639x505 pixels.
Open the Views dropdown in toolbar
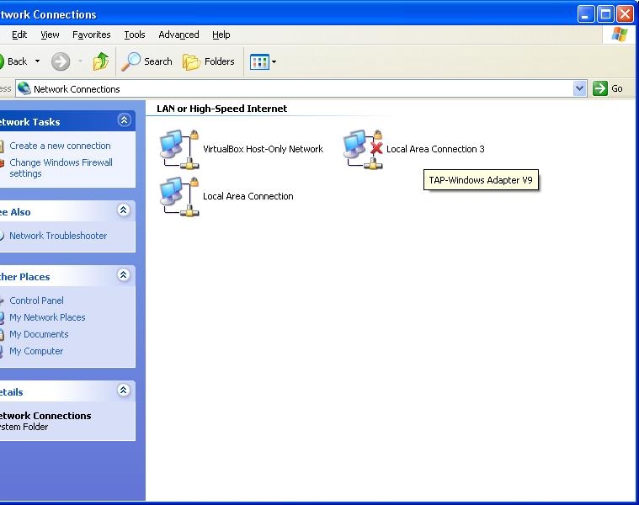pos(263,61)
